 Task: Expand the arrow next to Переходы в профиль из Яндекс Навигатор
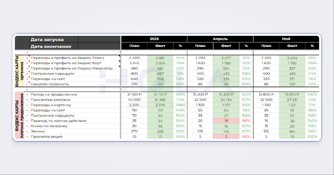point(27,68)
